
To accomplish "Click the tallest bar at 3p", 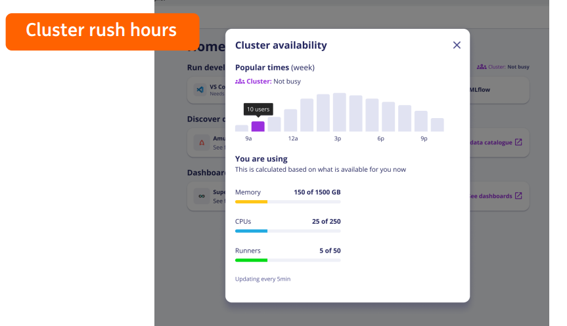I will pos(339,112).
